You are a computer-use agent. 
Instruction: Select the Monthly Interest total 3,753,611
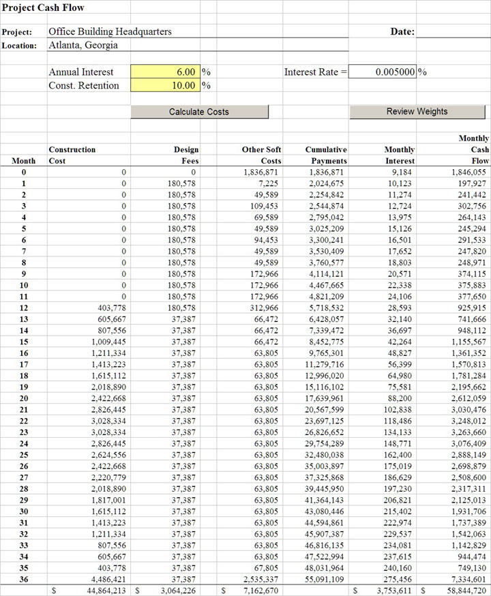(392, 590)
